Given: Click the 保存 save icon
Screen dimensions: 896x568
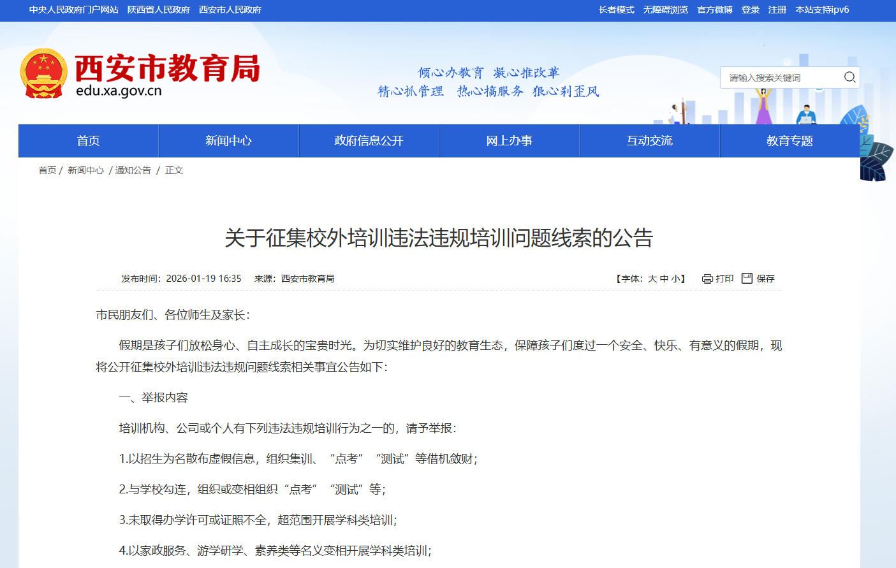Looking at the screenshot, I should tap(747, 278).
